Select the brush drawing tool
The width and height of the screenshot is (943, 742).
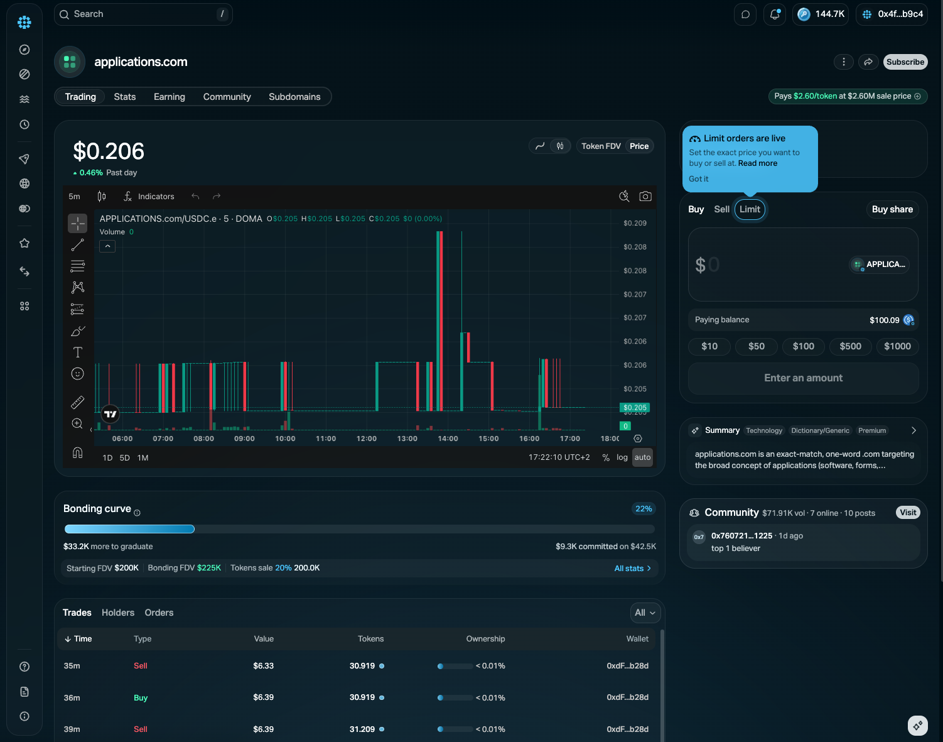[x=77, y=331]
